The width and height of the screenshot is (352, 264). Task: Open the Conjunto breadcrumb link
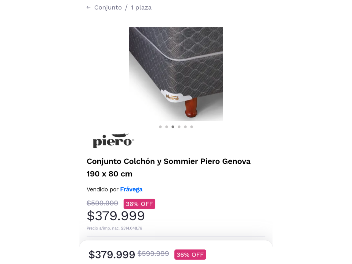[x=108, y=7]
